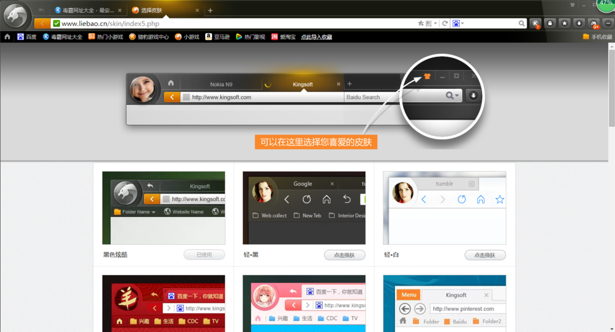
Task: Close the 毒霸网址大全 tab
Action: coord(120,11)
